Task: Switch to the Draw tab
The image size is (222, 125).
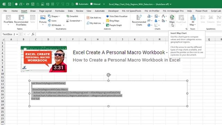Action: (x=33, y=11)
